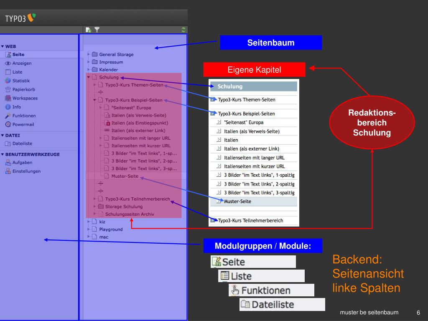This screenshot has width=428, height=321.
Task: Click Italien (als externer Link) link icon
Action: (x=107, y=130)
